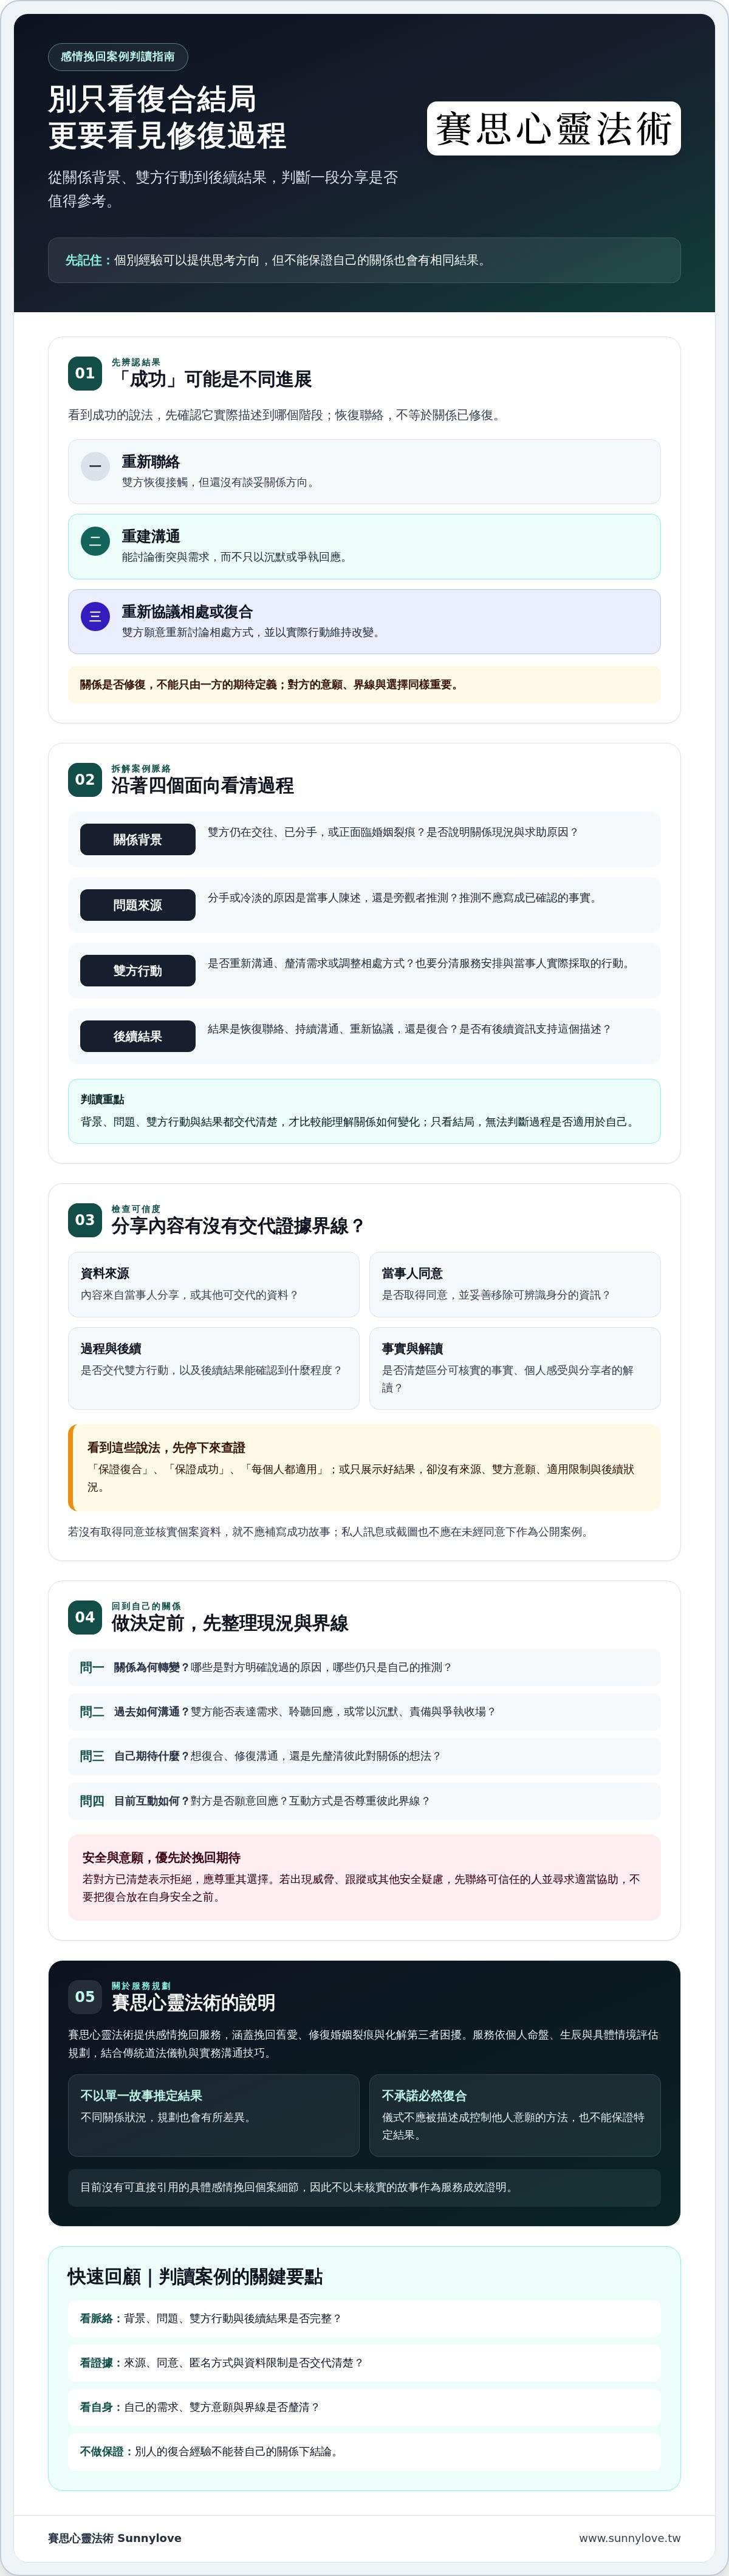
Task: Click the heading 賽思心靈法術的說明
Action: (x=194, y=2002)
